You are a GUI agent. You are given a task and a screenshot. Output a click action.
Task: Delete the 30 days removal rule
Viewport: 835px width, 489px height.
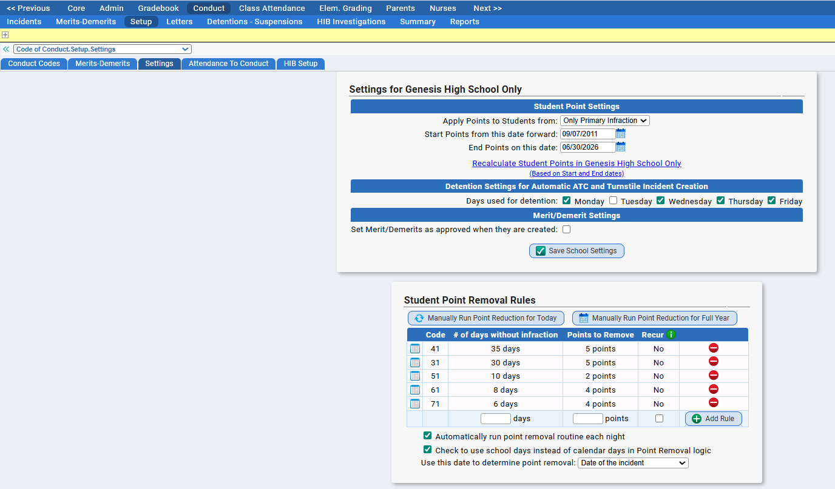pyautogui.click(x=714, y=362)
